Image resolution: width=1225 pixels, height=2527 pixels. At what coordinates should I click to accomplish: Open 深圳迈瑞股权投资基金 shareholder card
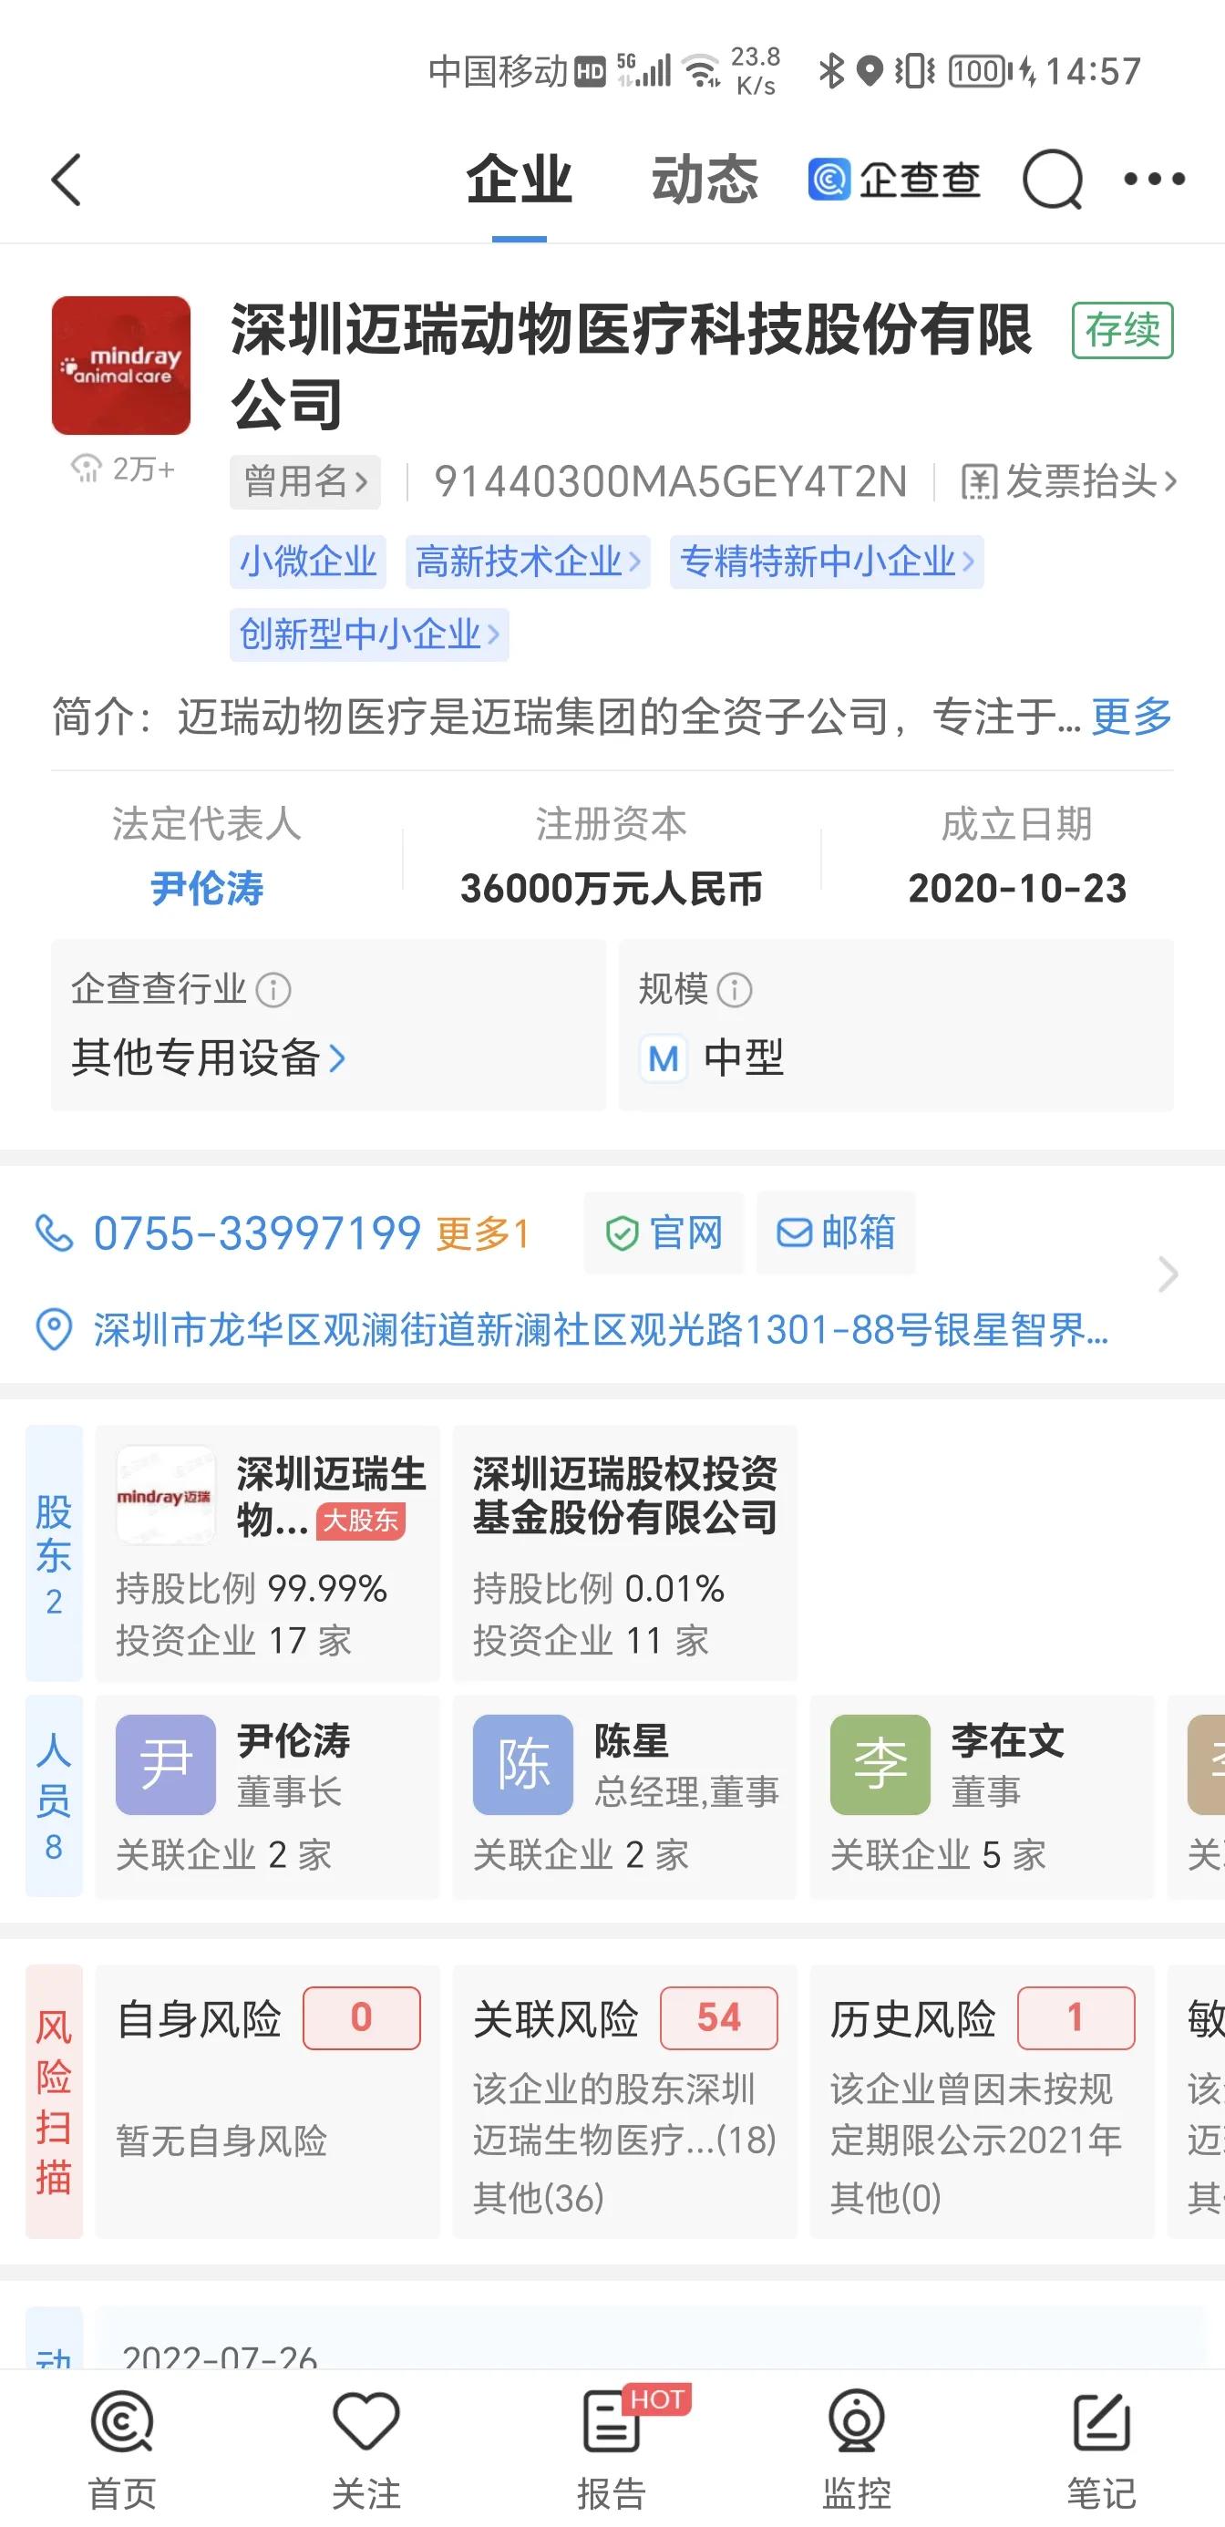pos(624,1552)
